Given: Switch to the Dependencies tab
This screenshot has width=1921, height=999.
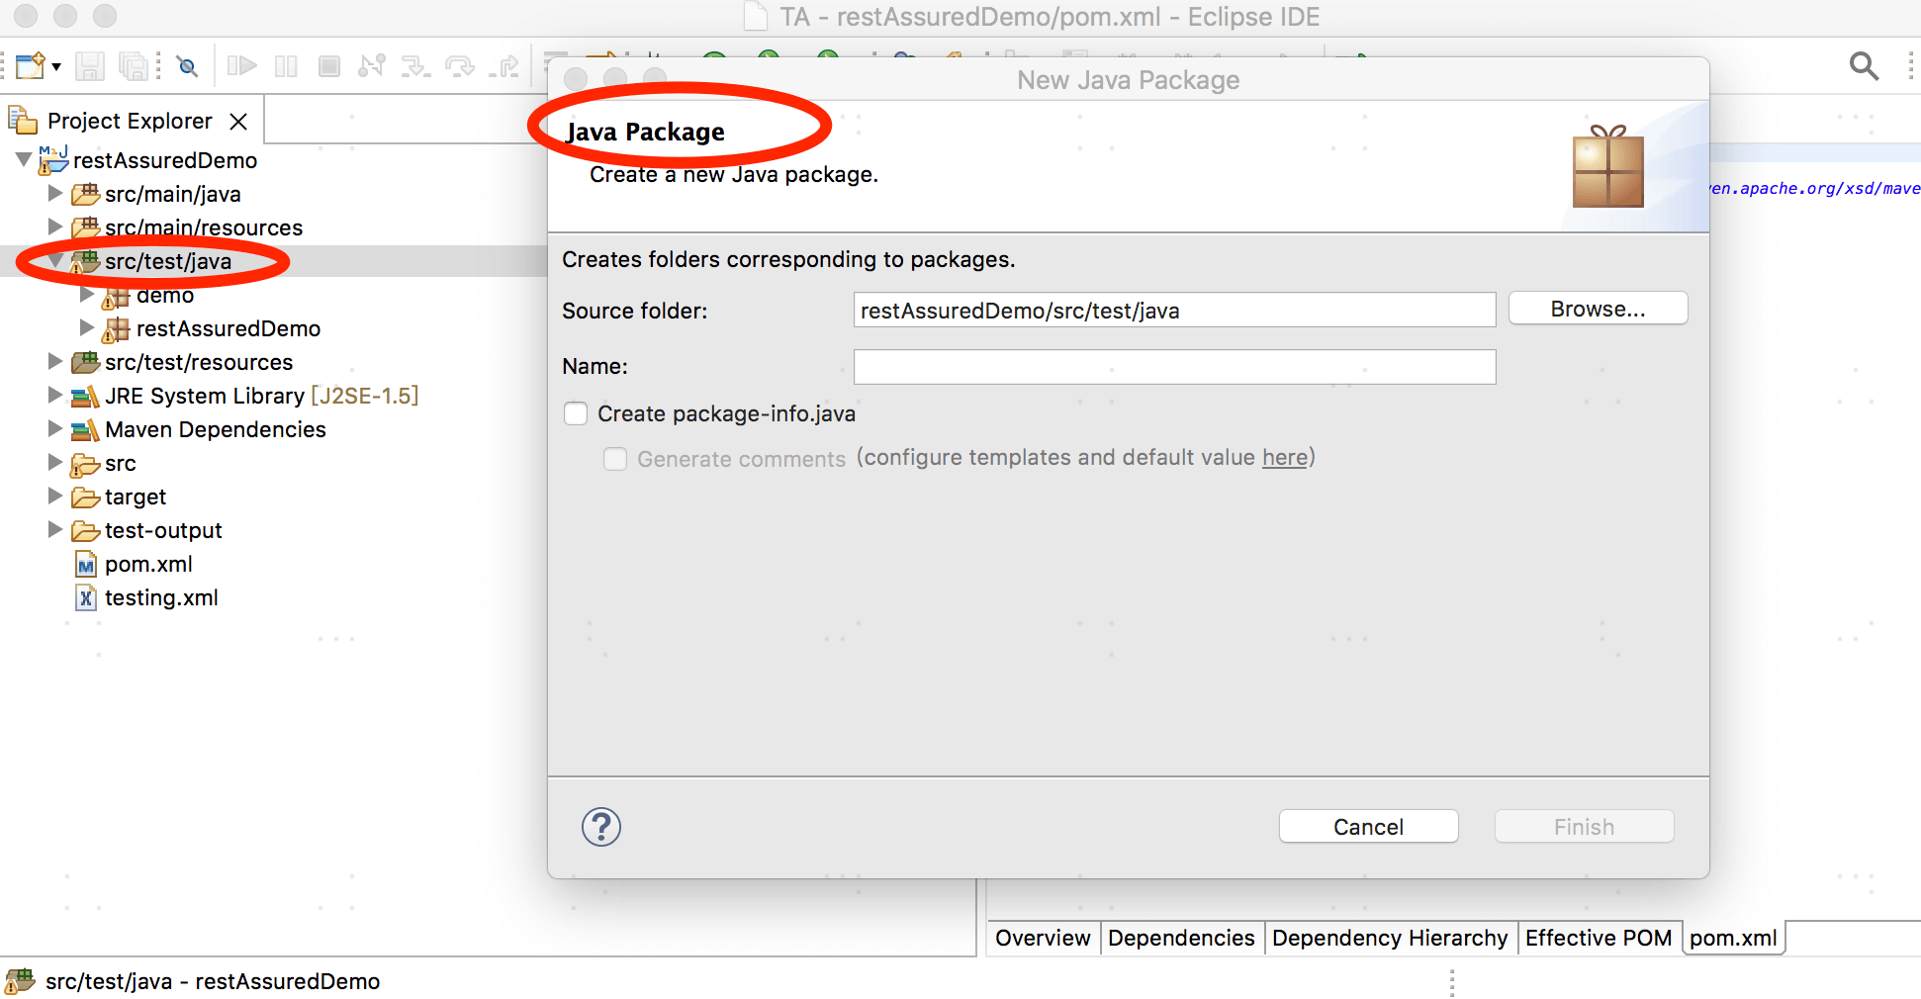Looking at the screenshot, I should (x=1181, y=938).
